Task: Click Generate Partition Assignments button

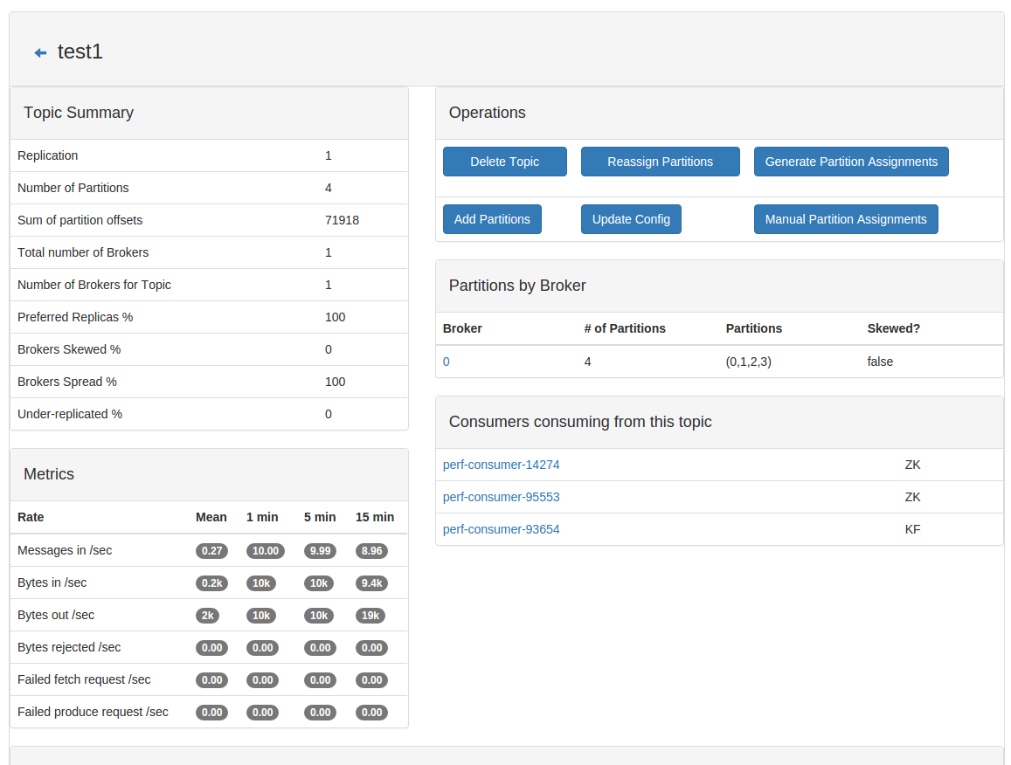Action: pos(850,162)
